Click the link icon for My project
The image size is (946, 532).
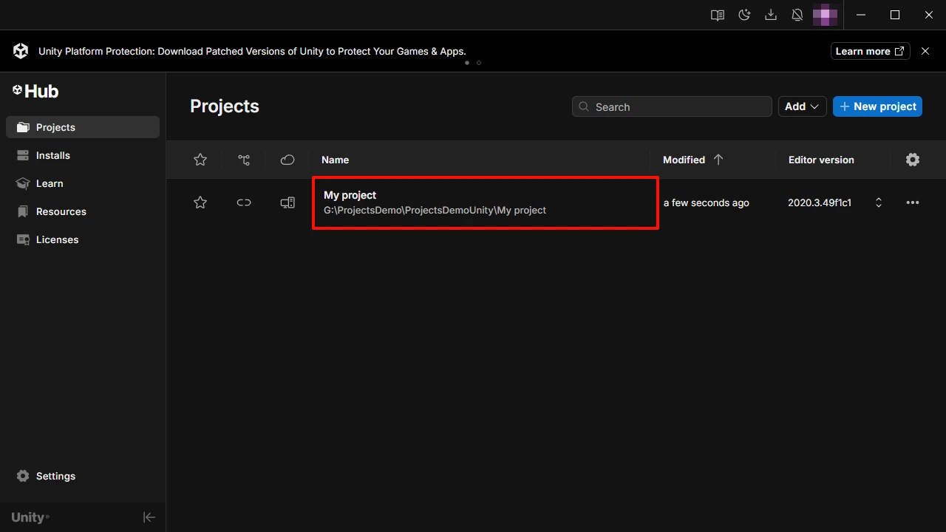pos(244,202)
